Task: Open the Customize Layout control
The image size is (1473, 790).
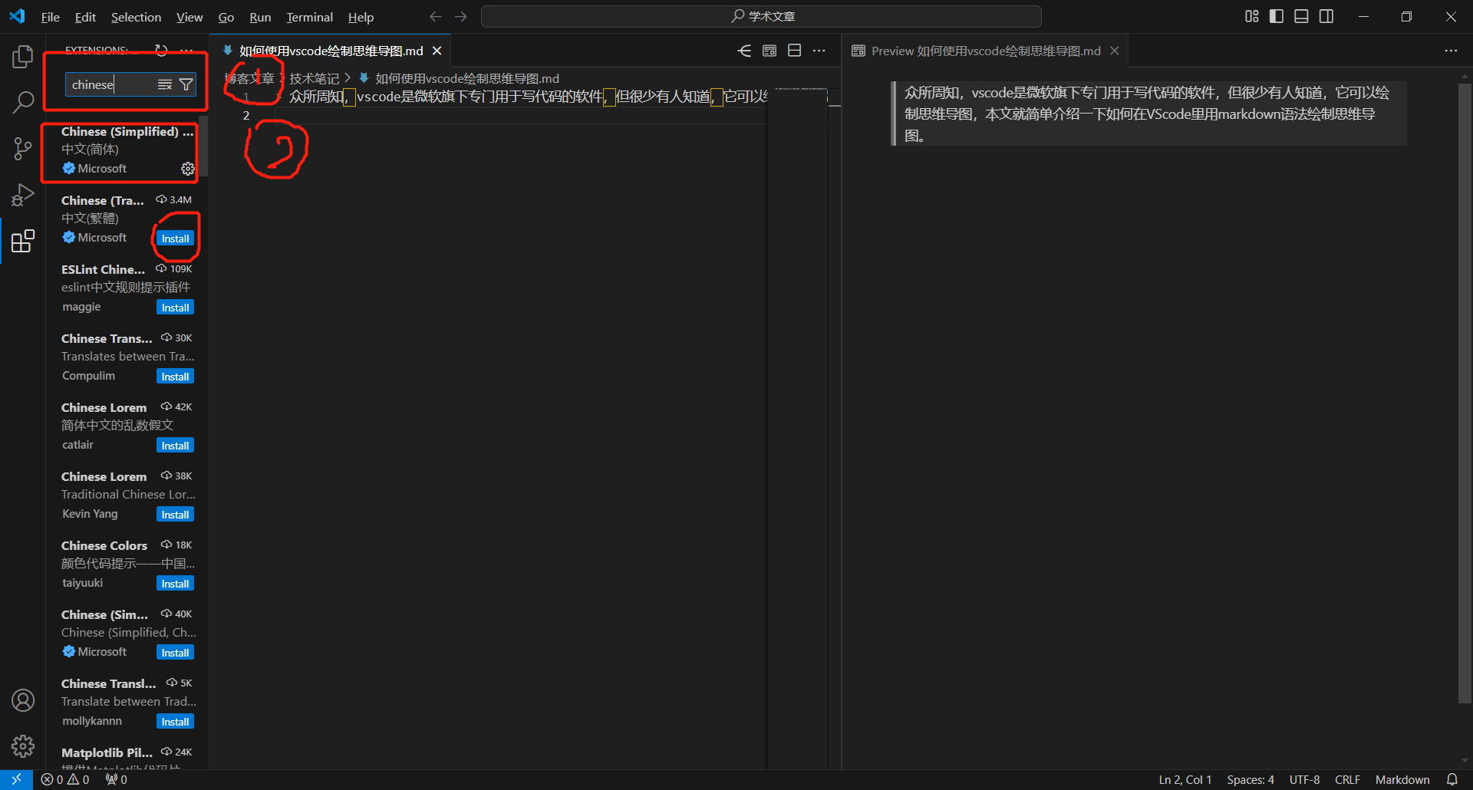Action: point(1252,16)
